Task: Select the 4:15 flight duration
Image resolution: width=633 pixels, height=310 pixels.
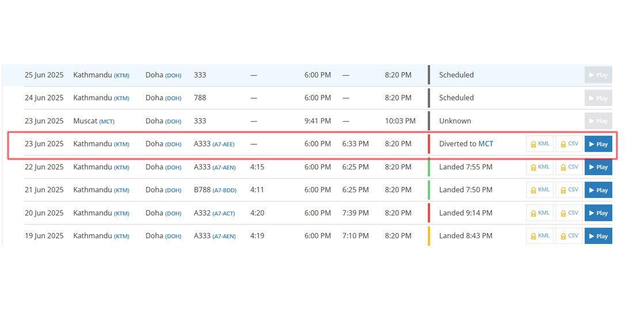Action: click(x=257, y=166)
